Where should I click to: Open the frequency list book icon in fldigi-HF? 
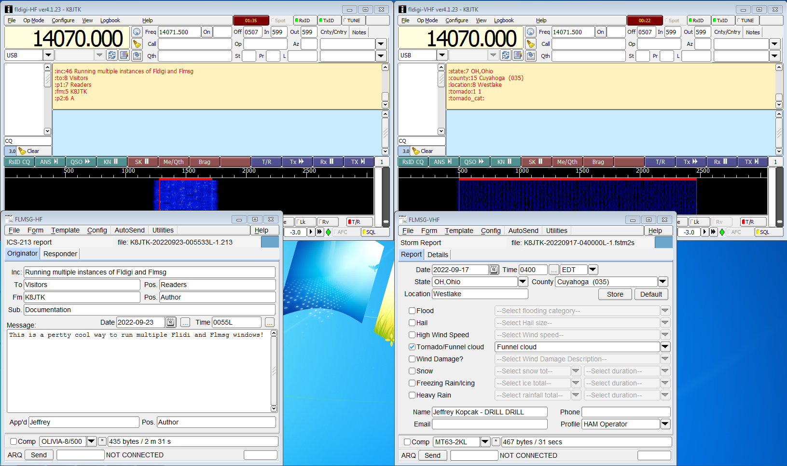(124, 55)
